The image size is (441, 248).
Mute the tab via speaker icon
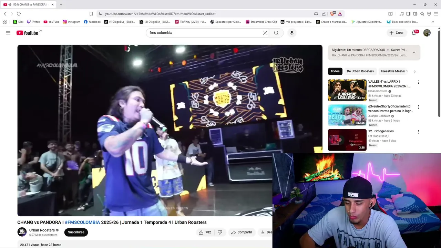9,4
